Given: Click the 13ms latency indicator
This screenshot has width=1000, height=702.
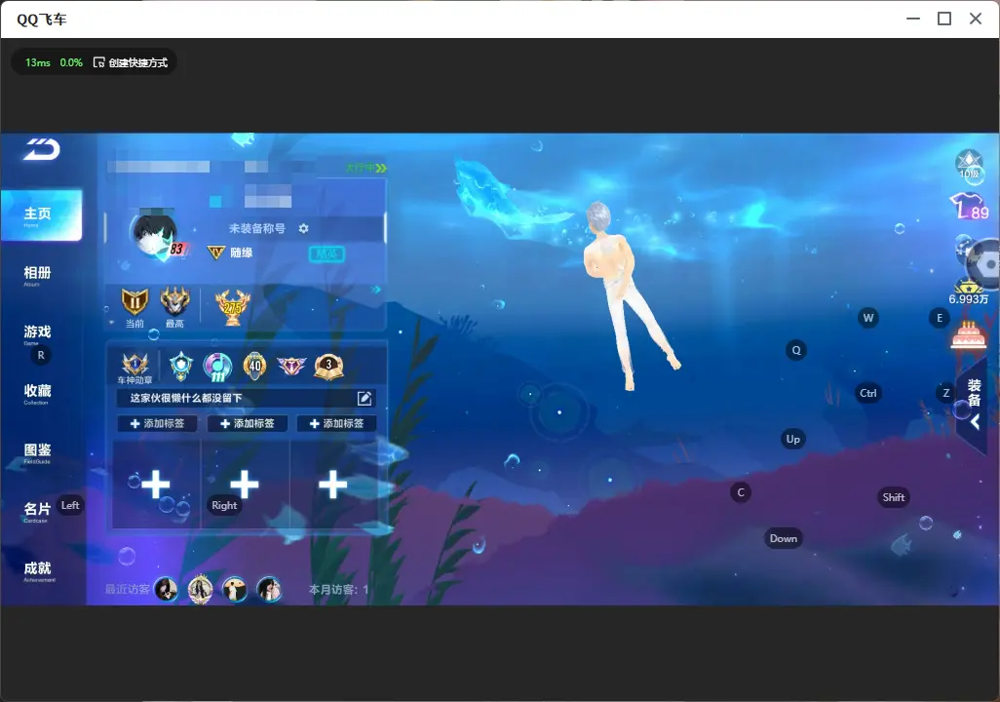Looking at the screenshot, I should (38, 62).
